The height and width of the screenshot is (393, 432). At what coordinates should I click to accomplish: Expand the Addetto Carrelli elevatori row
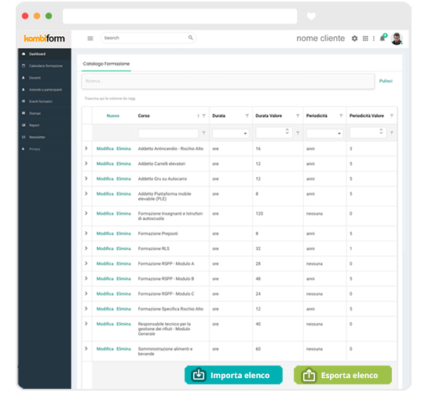coord(86,163)
